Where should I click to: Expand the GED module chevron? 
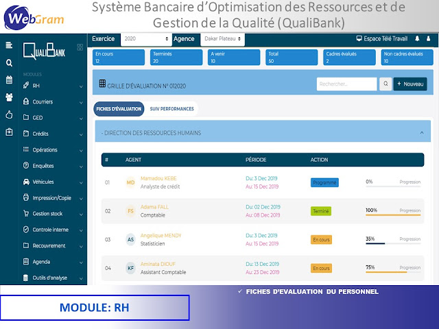[81, 119]
